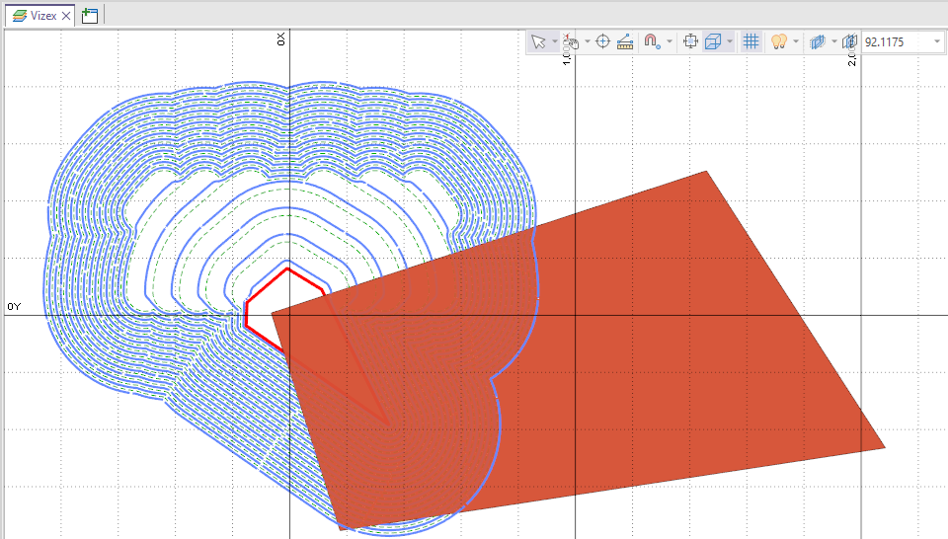Image resolution: width=948 pixels, height=539 pixels.
Task: Click the zoom extents icon
Action: pyautogui.click(x=690, y=41)
